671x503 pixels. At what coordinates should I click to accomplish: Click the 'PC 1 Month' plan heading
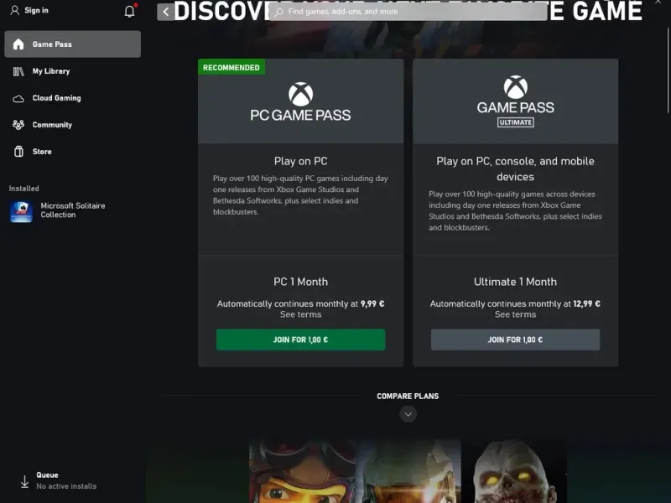click(300, 282)
